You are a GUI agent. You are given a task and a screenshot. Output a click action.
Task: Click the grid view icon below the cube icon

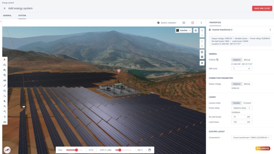202,57
